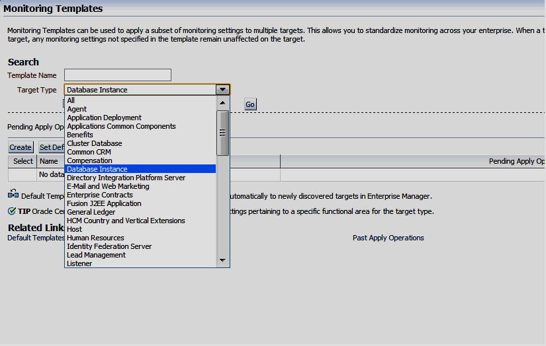Select Fusion J2EE Application option
546x346 pixels.
140,203
